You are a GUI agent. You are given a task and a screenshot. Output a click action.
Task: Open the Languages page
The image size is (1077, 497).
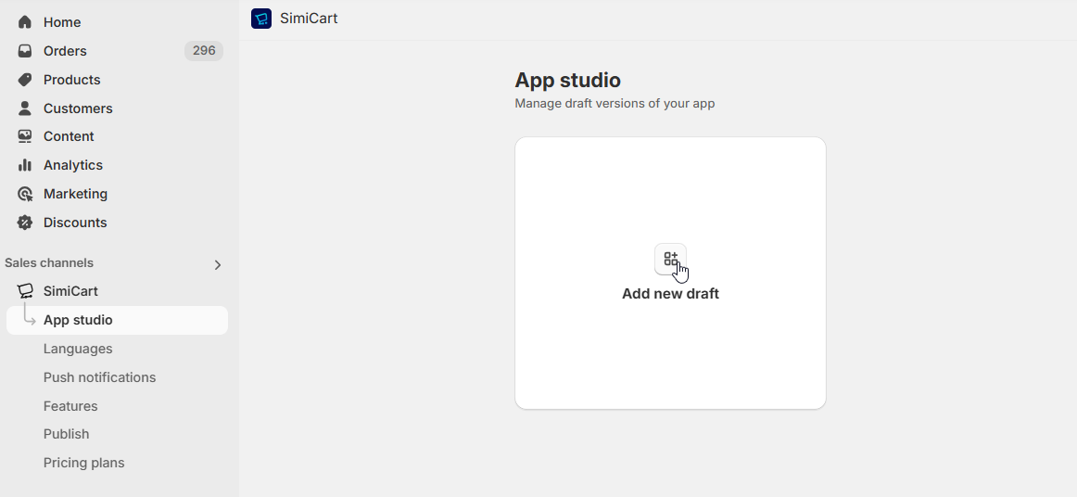tap(78, 349)
